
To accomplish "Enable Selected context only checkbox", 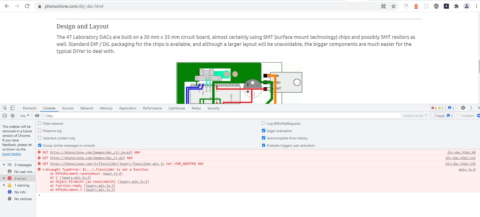I will (x=40, y=138).
